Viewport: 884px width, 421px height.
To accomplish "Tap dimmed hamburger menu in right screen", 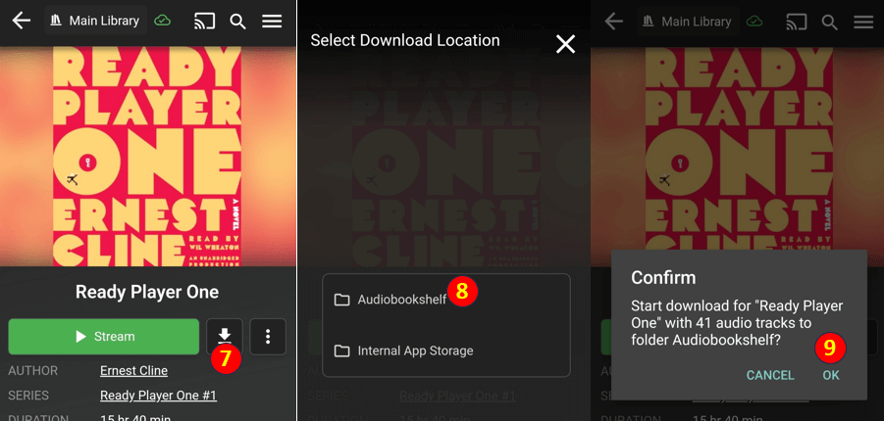I will 863,22.
